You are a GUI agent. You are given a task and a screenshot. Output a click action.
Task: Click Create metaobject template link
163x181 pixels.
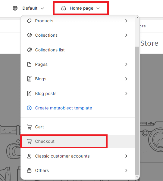click(64, 108)
